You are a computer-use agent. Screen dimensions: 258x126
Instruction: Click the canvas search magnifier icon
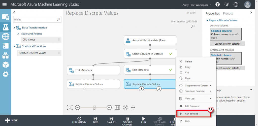pos(193,26)
